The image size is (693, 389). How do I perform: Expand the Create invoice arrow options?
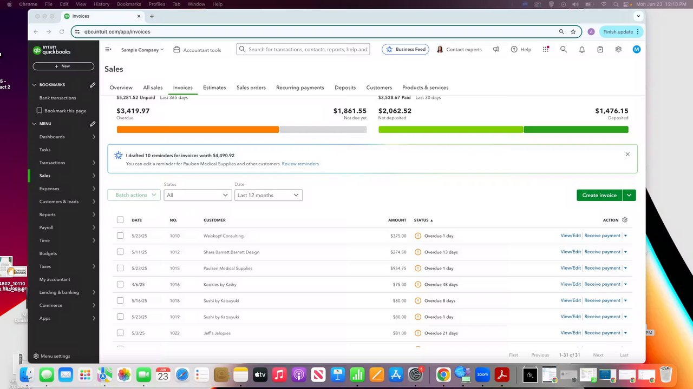coord(629,195)
